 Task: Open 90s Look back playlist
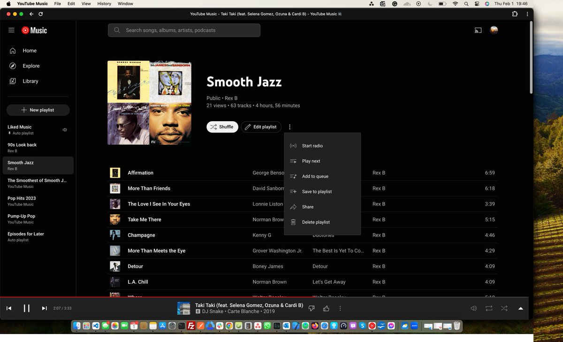pos(38,148)
